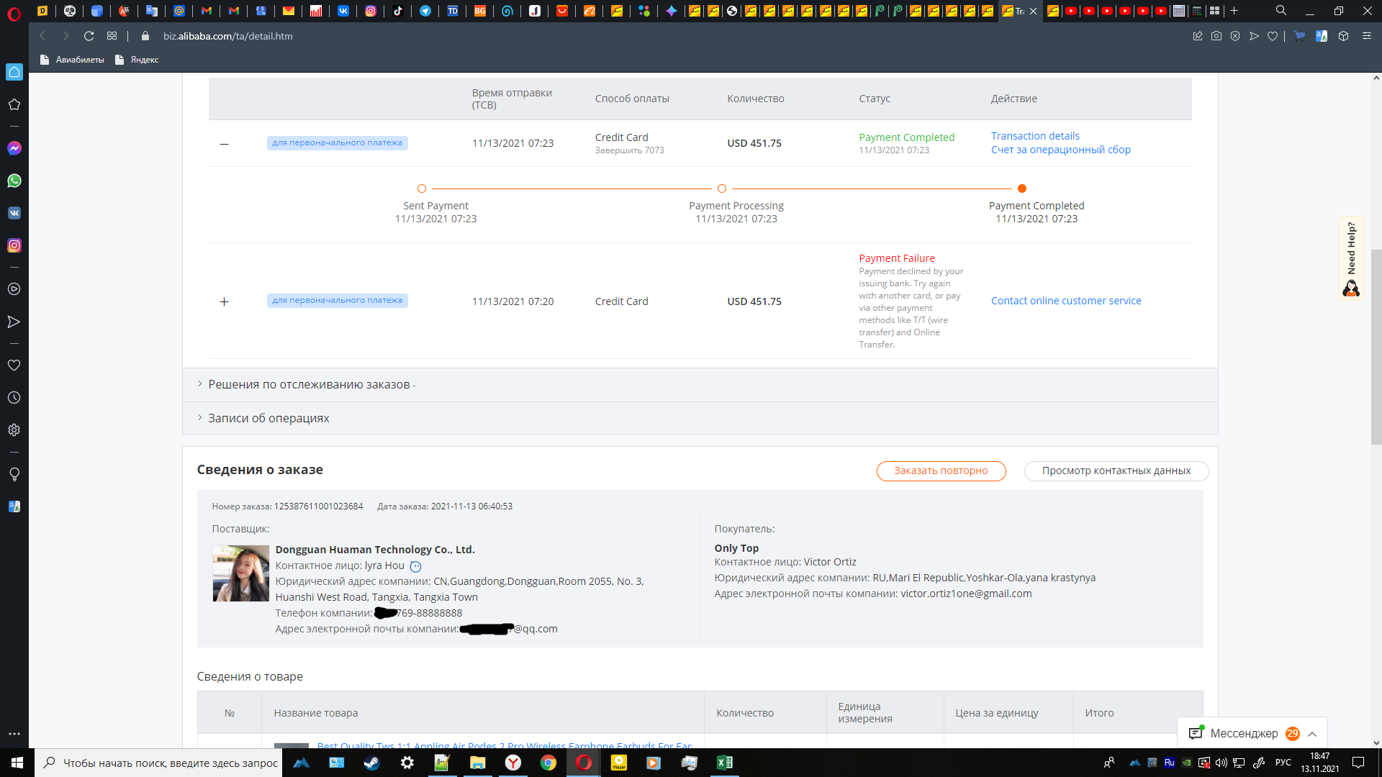
Task: Open the Messenger icon in Opera sidebar
Action: pyautogui.click(x=14, y=148)
